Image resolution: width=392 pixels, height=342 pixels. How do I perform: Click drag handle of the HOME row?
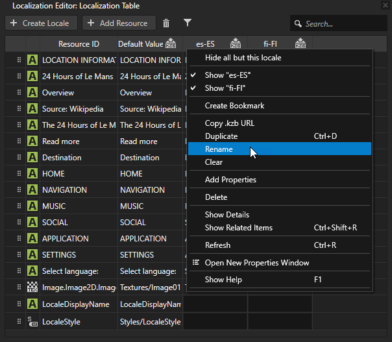19,174
